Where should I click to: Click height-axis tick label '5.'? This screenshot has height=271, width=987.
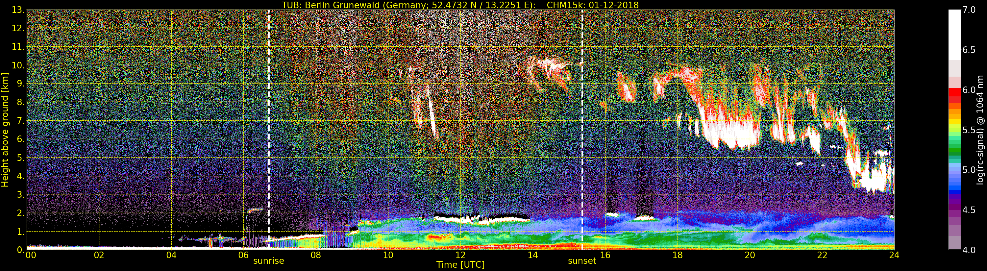(20, 158)
